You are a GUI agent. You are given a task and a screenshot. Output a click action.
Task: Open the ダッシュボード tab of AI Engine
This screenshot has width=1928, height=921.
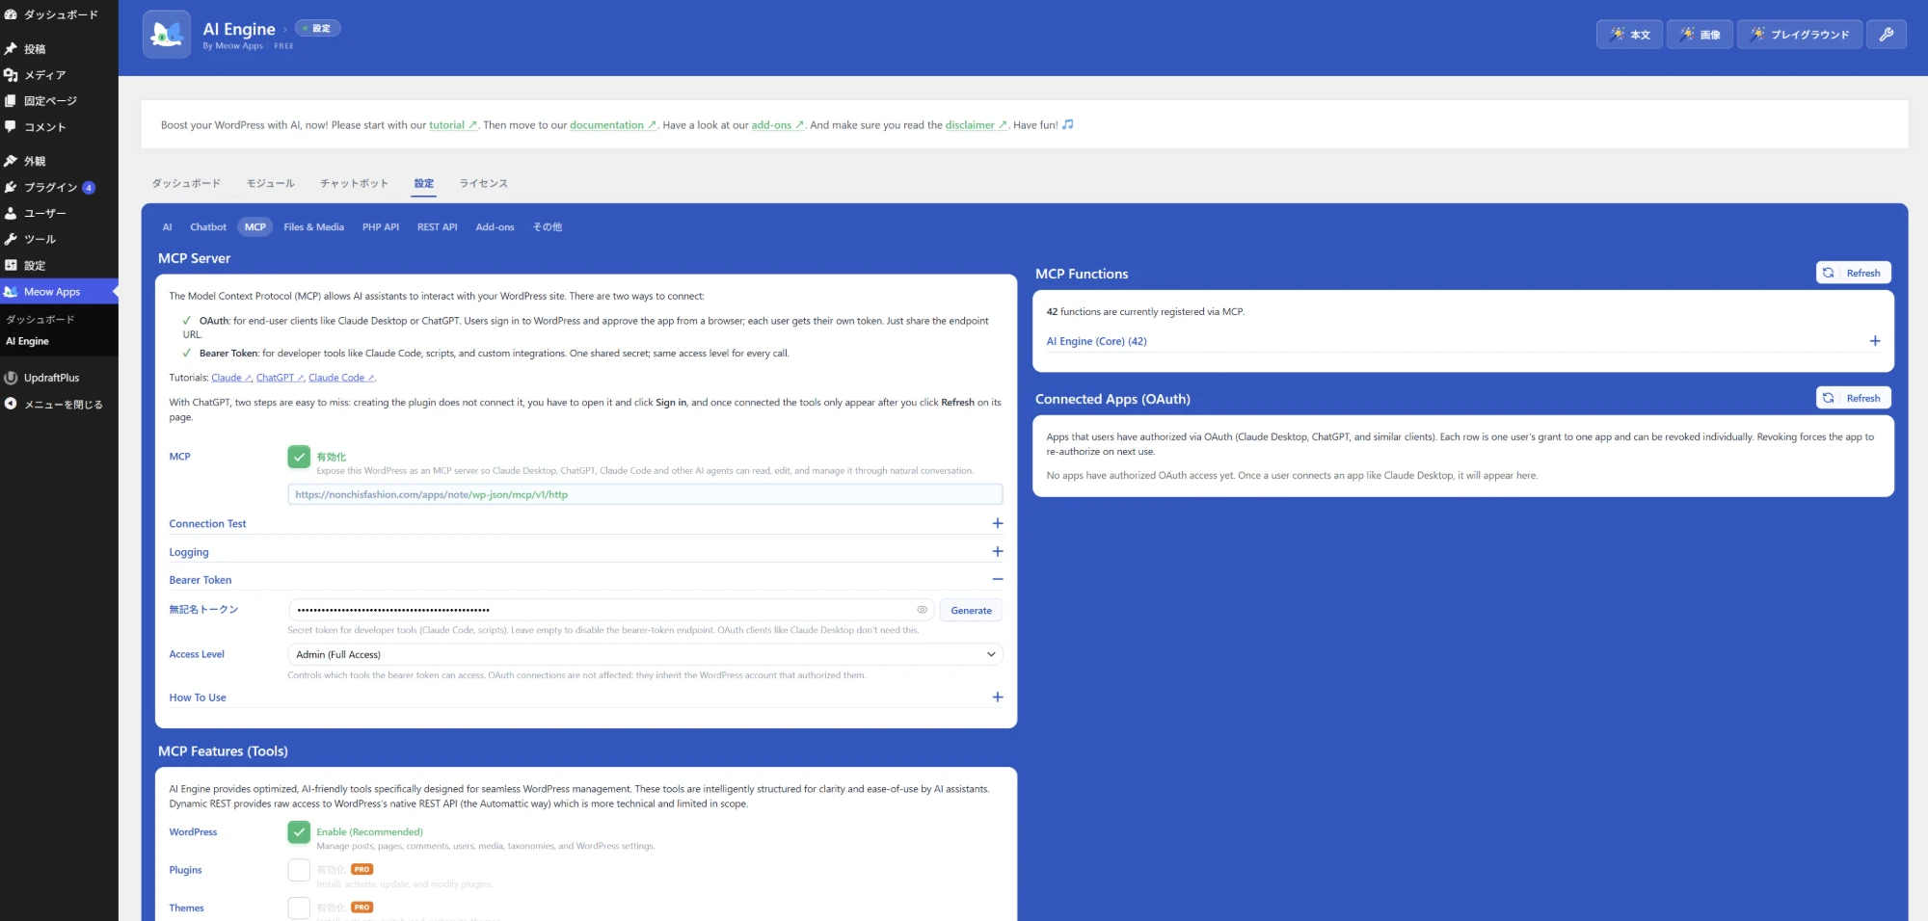click(x=186, y=183)
